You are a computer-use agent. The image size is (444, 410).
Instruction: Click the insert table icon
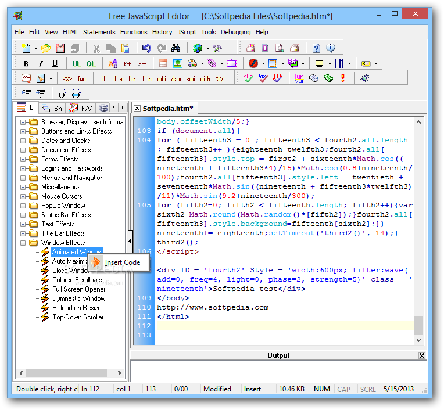point(163,63)
